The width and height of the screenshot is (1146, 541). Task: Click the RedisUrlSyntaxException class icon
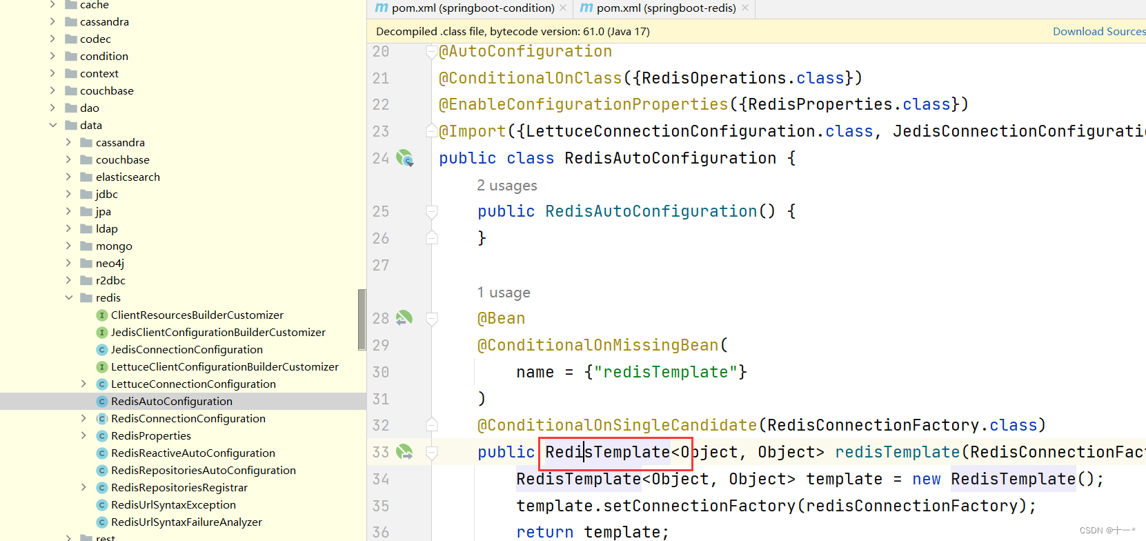102,505
